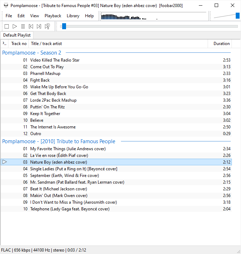
Task: Select track Fight Back
Action: (116, 80)
